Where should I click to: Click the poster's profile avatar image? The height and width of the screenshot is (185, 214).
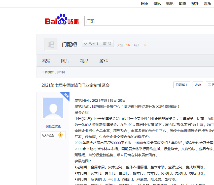point(53,108)
